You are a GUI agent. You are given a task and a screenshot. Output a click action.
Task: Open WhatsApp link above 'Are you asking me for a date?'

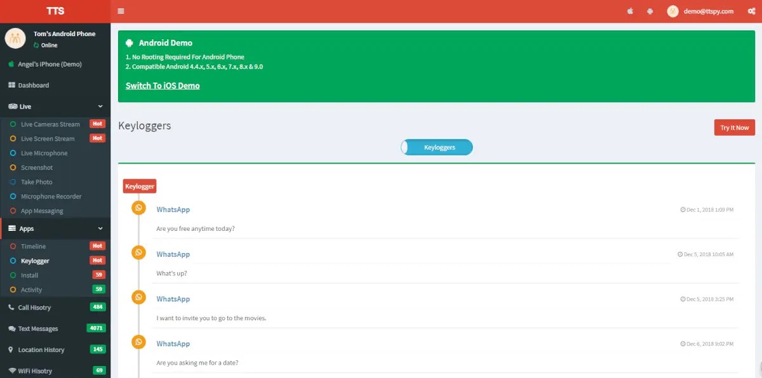click(173, 344)
